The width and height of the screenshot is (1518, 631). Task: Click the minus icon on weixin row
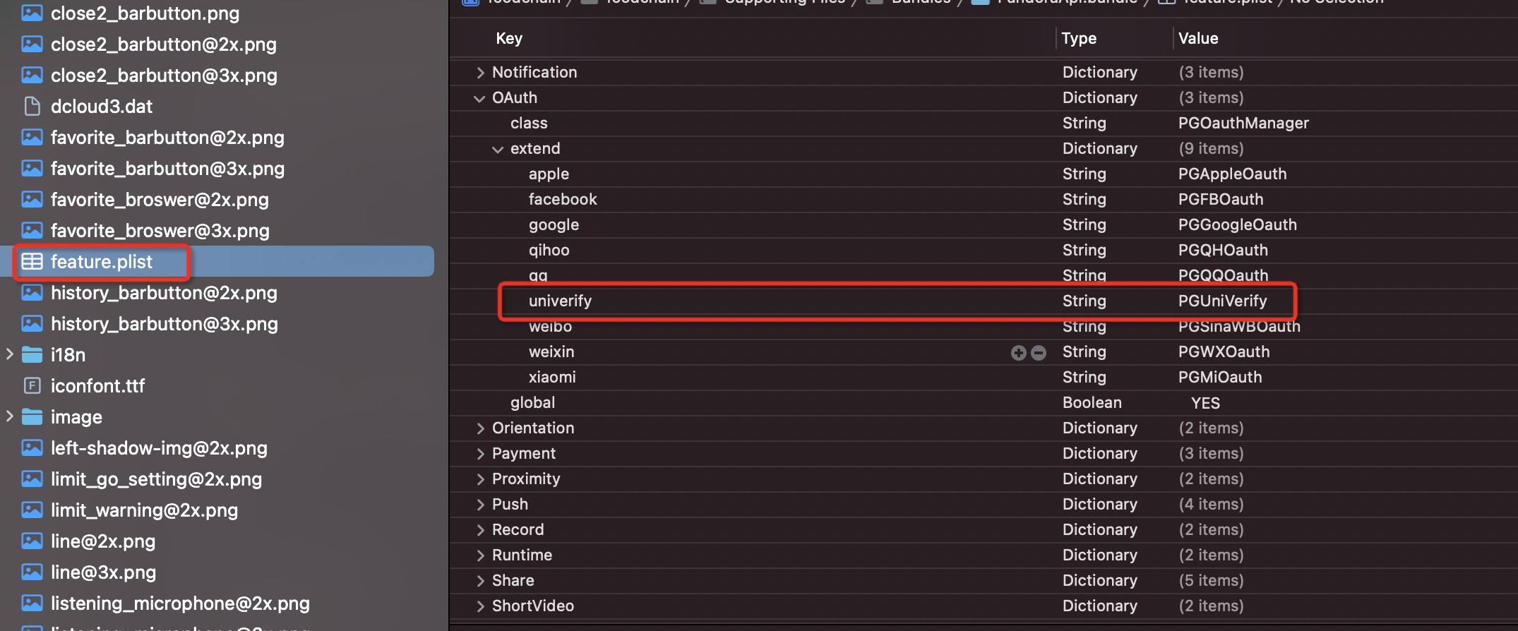pyautogui.click(x=1039, y=352)
